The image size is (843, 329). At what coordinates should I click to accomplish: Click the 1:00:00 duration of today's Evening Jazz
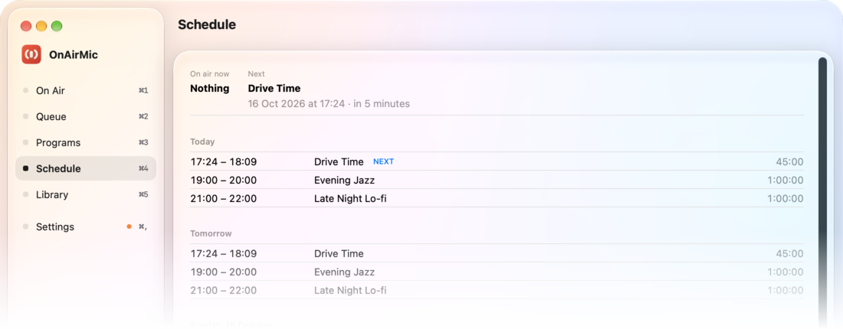(x=786, y=181)
